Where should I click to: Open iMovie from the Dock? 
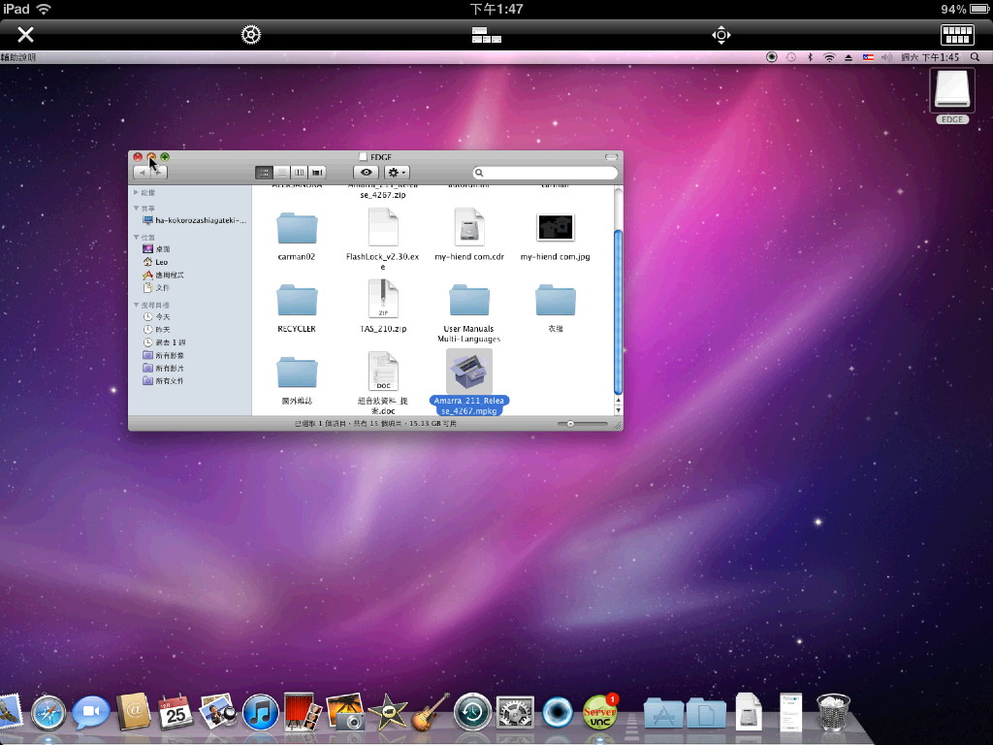[x=388, y=713]
